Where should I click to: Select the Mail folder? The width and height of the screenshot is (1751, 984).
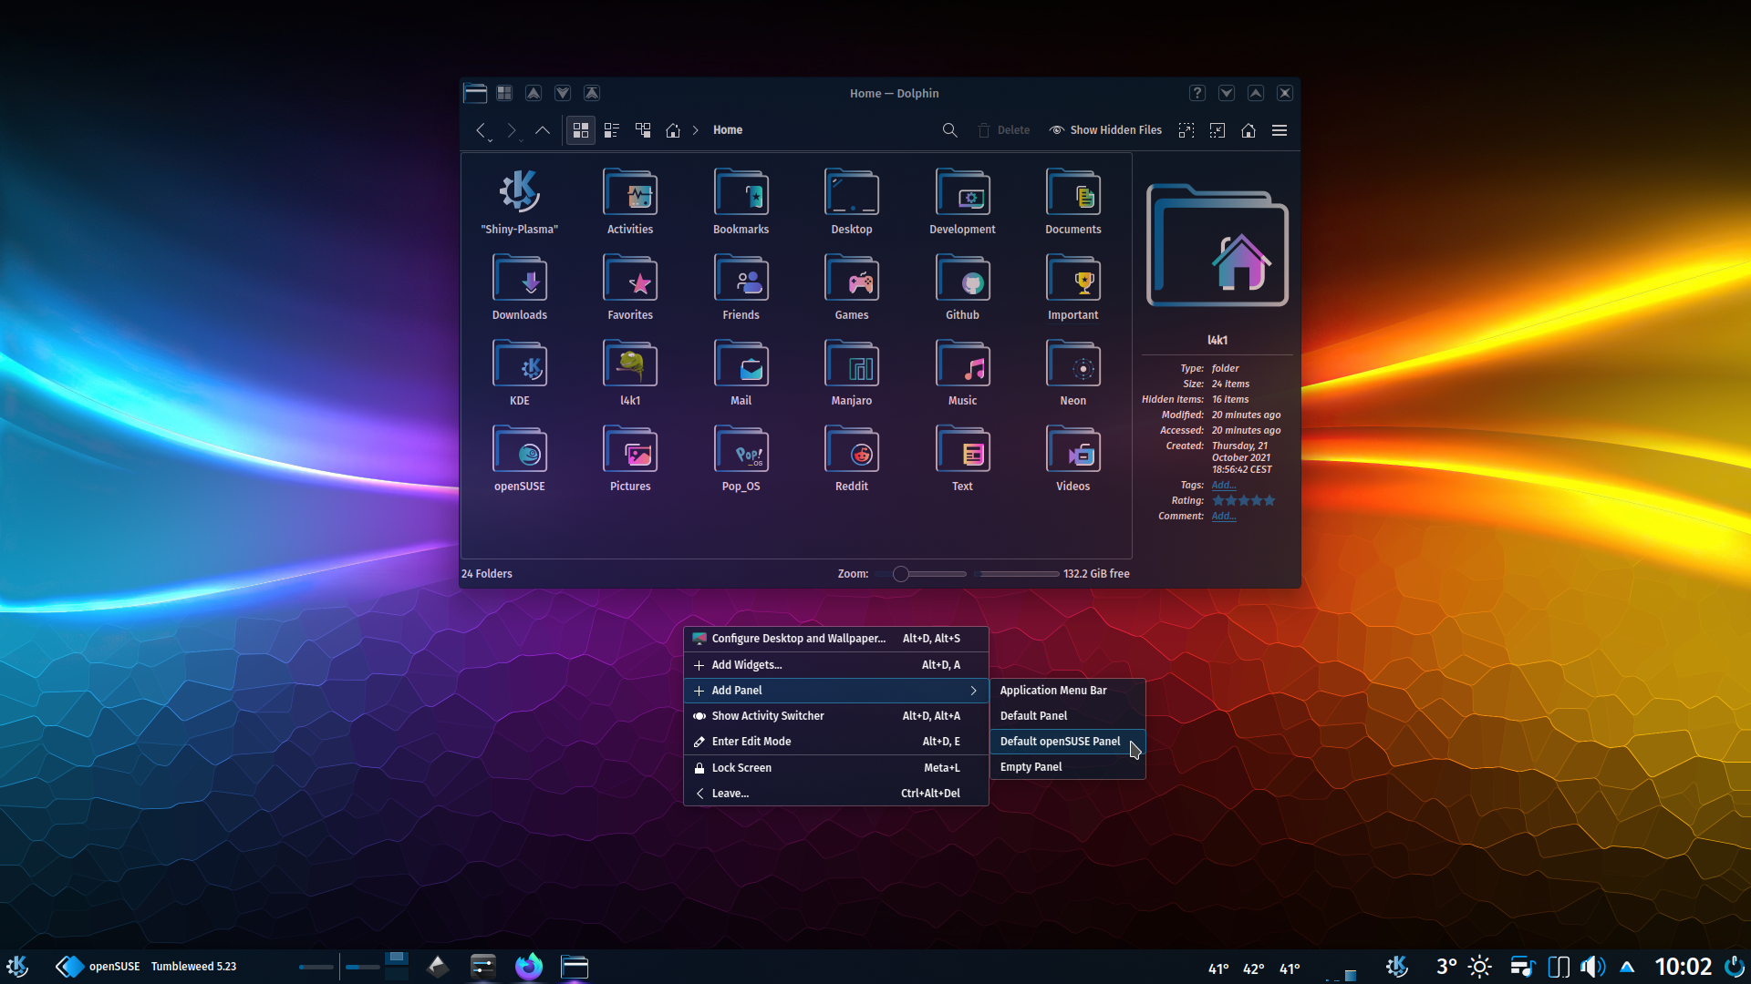[x=741, y=373]
